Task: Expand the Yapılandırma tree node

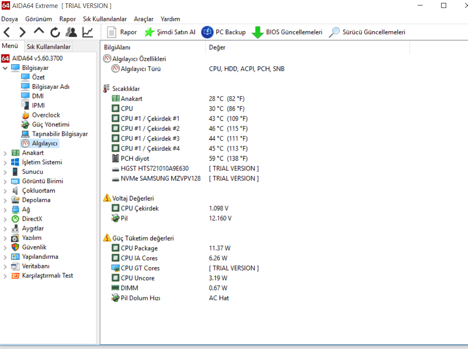Action: click(5, 257)
